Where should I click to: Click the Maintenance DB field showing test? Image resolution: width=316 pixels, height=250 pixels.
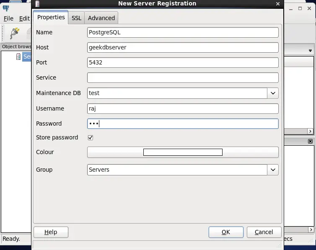pyautogui.click(x=177, y=93)
